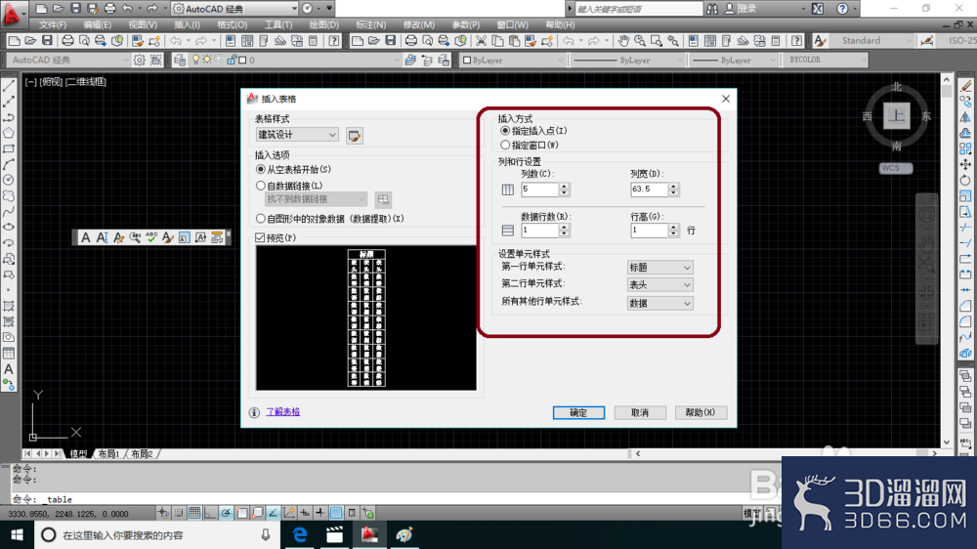This screenshot has height=549, width=977.
Task: Open second row cell style dropdown
Action: coord(659,285)
